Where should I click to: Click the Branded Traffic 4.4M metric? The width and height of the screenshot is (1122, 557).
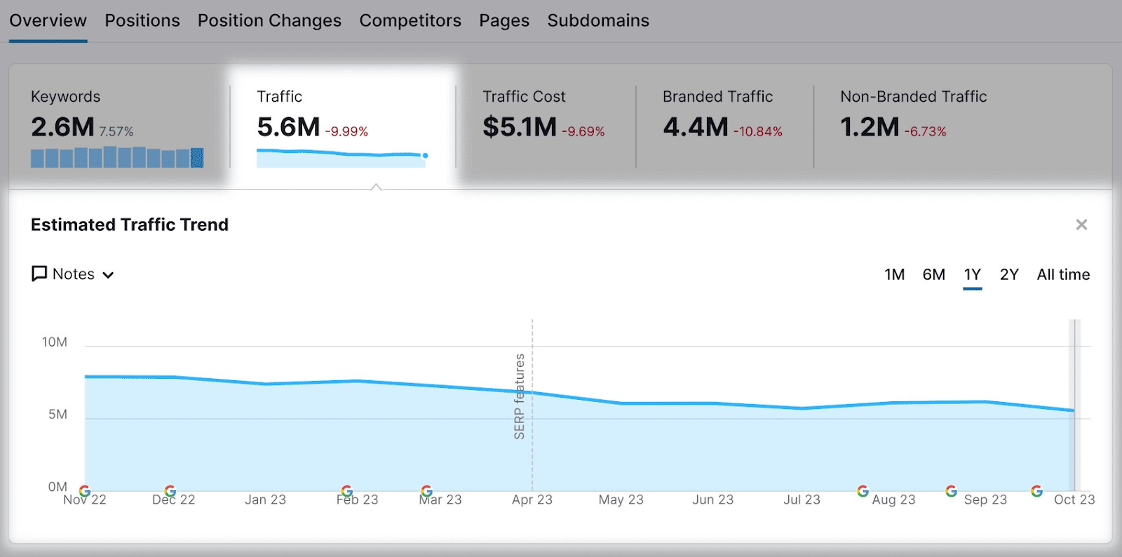[x=722, y=126]
